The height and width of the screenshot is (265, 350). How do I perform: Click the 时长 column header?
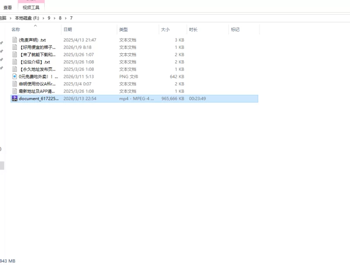tap(193, 29)
